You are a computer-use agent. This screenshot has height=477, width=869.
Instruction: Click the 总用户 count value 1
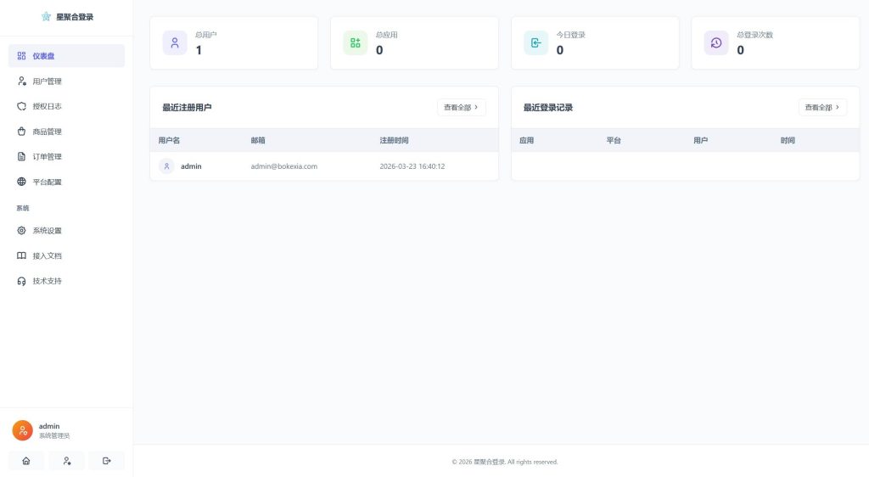click(x=199, y=50)
